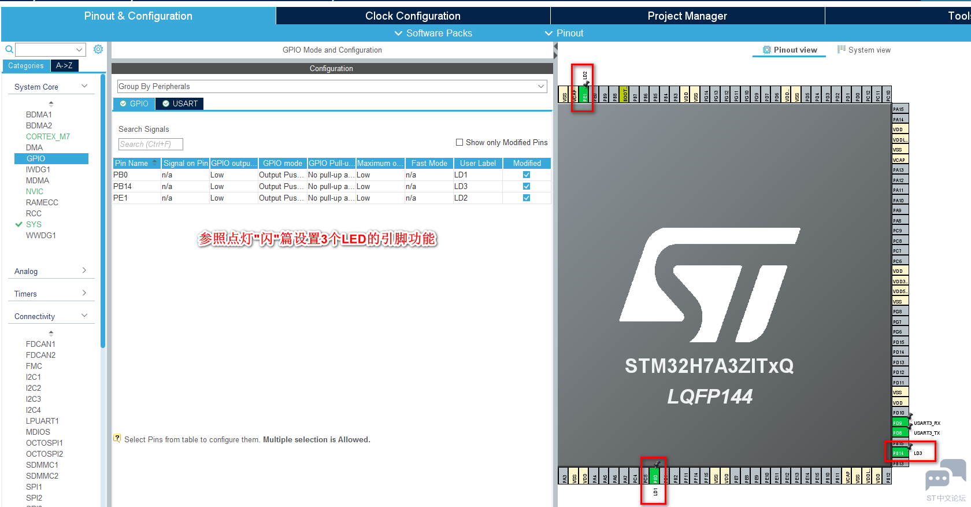The width and height of the screenshot is (971, 507).
Task: Click the PG8 pin on the chip
Action: tap(900, 312)
